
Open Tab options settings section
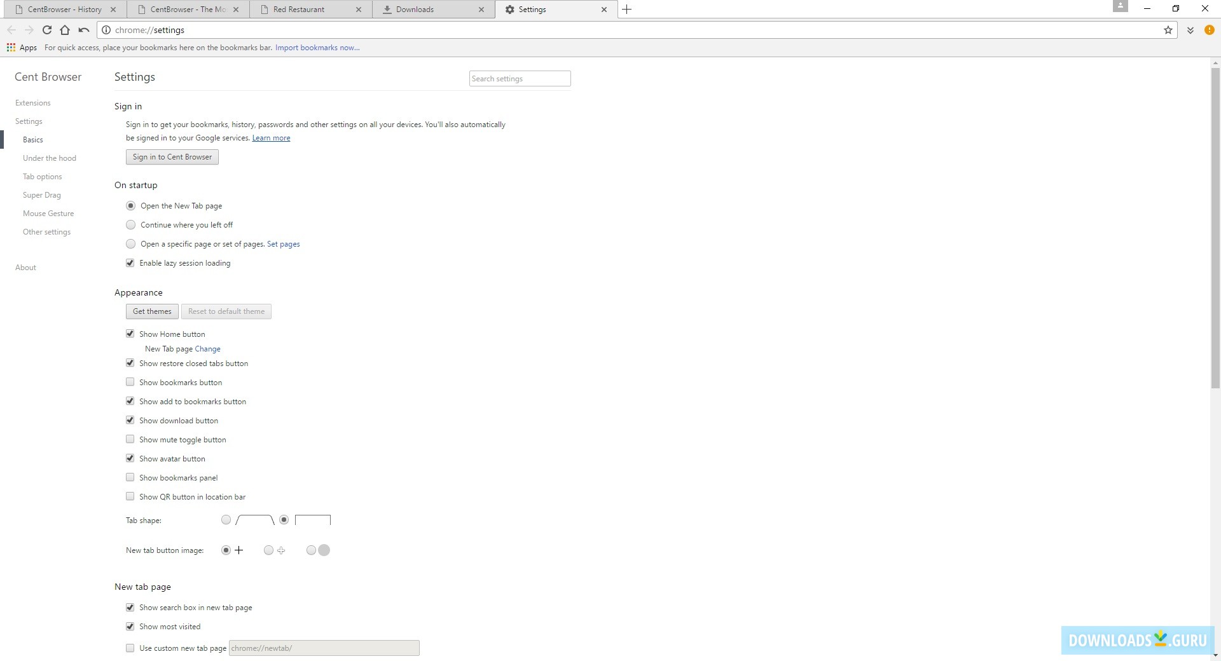(x=43, y=177)
